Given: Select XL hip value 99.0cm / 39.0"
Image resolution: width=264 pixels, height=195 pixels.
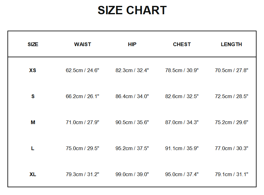Looking at the screenshot, I should pyautogui.click(x=132, y=174).
